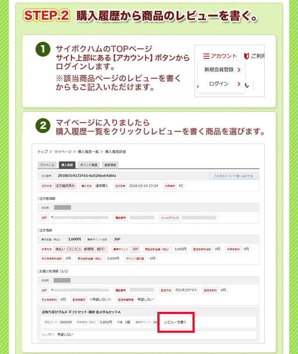The height and width of the screenshot is (354, 298).
Task: Switch to the 購入履歴 tab
Action: point(67,165)
